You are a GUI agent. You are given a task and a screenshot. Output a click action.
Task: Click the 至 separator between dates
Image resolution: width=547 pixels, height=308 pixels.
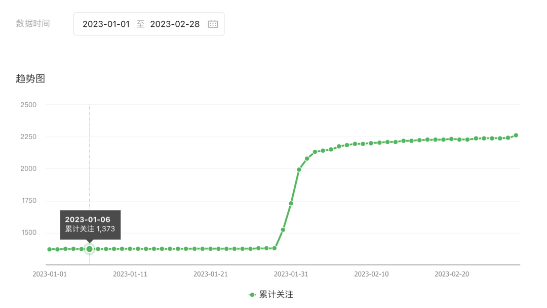140,24
